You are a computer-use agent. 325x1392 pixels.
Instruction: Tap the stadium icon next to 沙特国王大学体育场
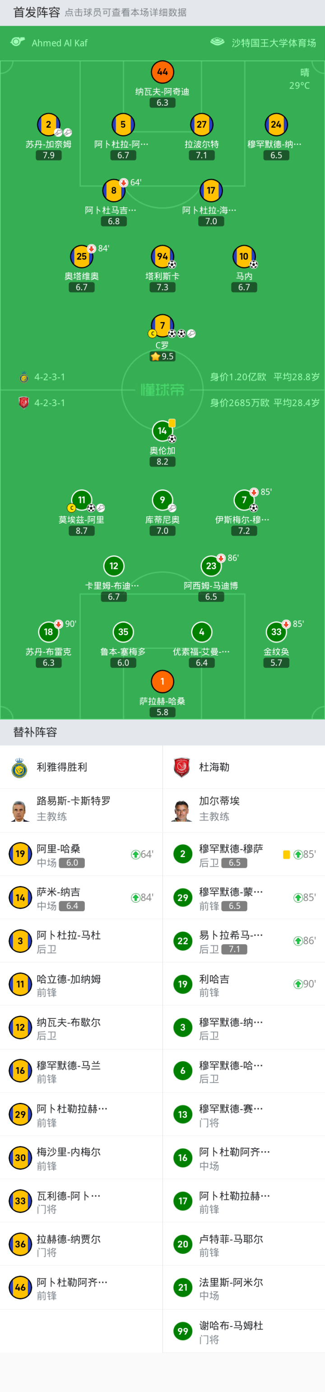[218, 42]
